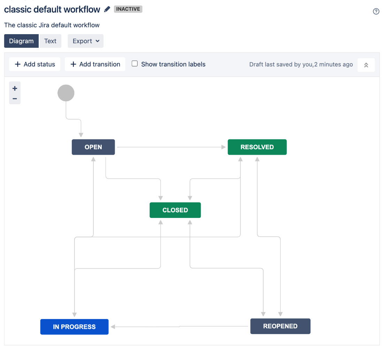Click the INACTIVE status badge

click(128, 9)
